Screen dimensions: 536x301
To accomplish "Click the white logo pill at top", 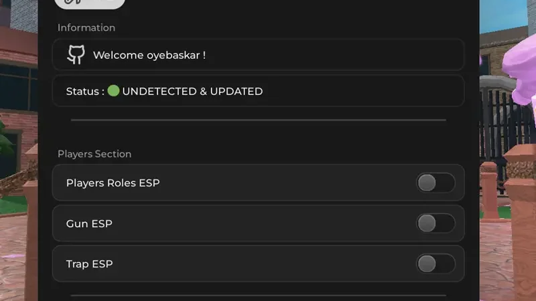I will pyautogui.click(x=89, y=3).
